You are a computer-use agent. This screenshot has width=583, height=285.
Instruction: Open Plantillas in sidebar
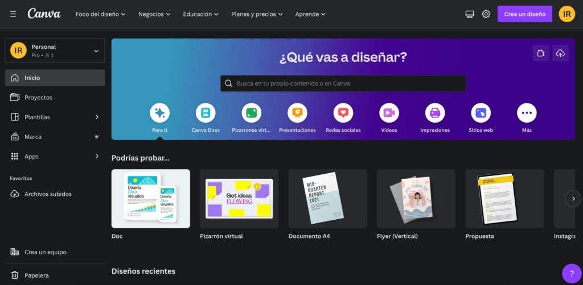(x=55, y=117)
